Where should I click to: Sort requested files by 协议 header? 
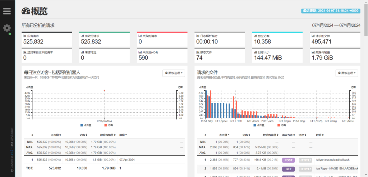point(303,135)
